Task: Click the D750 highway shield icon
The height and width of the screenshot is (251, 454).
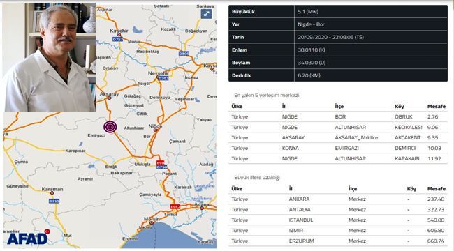Action: pos(161,167)
